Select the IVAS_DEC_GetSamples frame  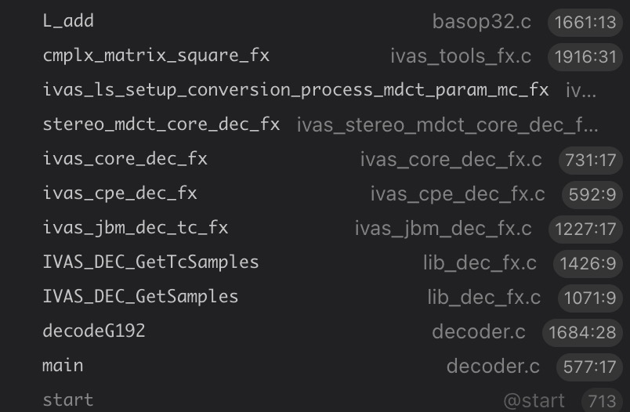tap(140, 297)
